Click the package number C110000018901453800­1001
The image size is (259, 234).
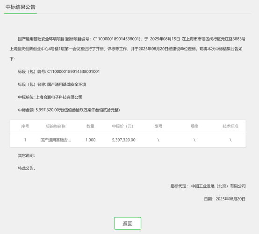pyautogui.click(x=73, y=71)
